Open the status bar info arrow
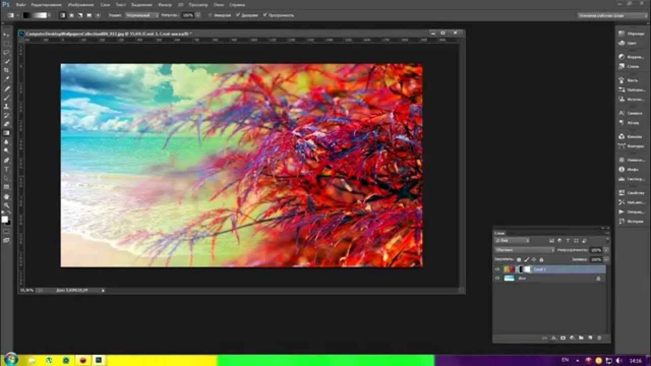This screenshot has width=651, height=366. click(103, 290)
